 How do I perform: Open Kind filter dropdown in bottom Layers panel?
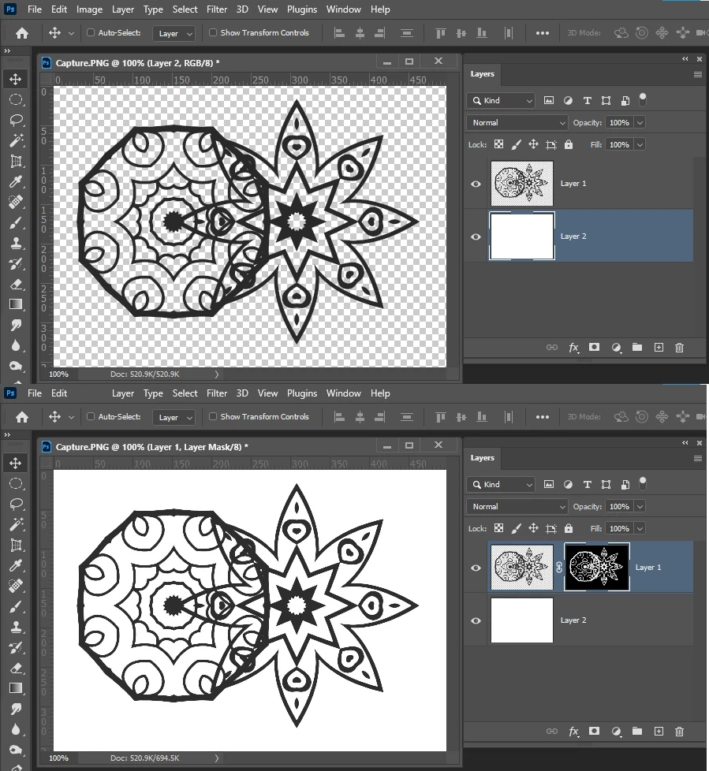500,485
